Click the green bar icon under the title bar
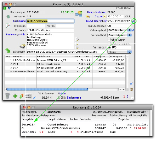The image size is (159, 141). tap(5, 8)
